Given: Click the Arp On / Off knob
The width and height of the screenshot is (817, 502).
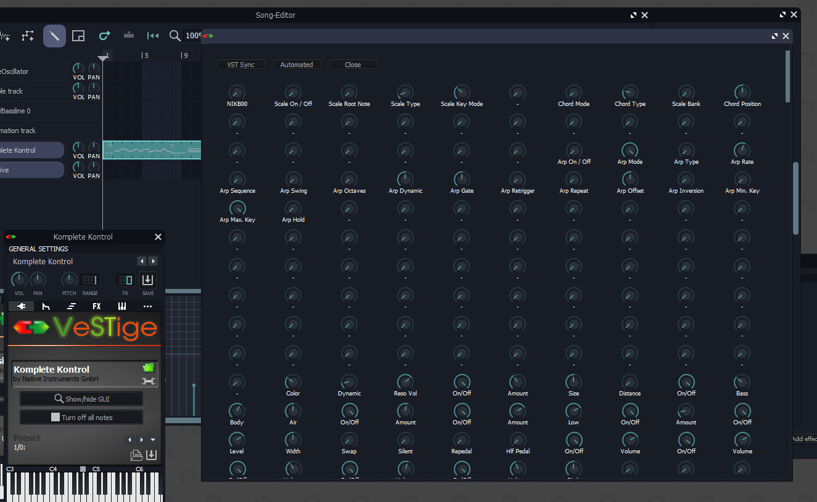Looking at the screenshot, I should pos(573,151).
